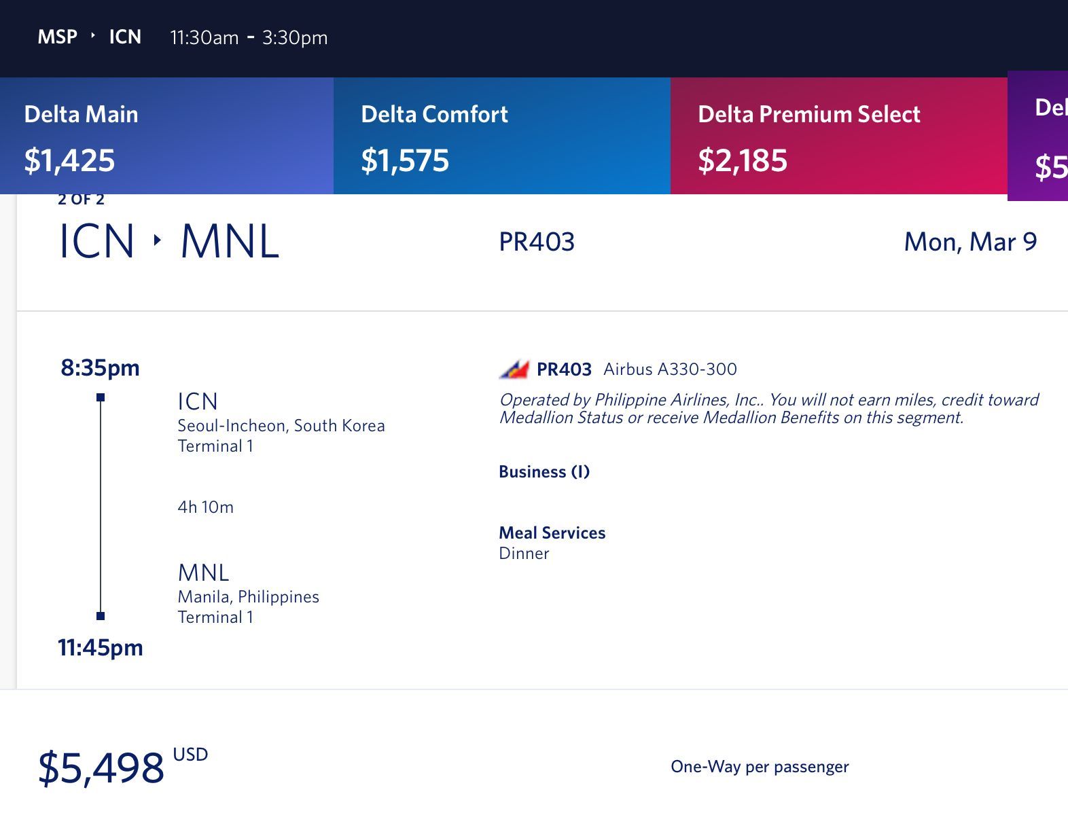
Task: Click the arrow between MSP and ICN
Action: click(93, 36)
